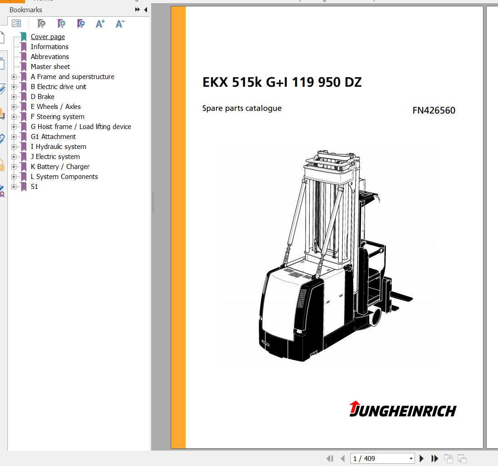Click the bookmark options list icon
Viewport: 498px width, 466px height.
(16, 24)
